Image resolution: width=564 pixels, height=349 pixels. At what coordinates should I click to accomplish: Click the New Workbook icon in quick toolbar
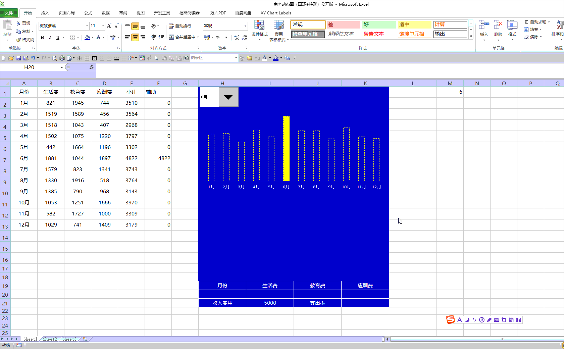click(3, 58)
